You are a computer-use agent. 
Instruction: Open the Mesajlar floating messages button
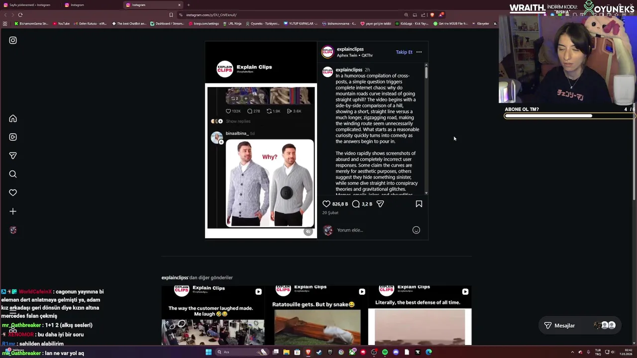tap(580, 325)
